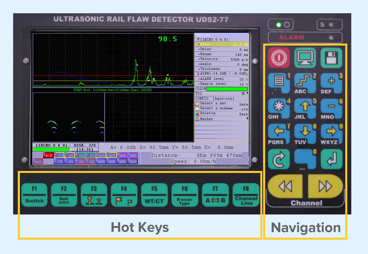
Task: Expand the TCG submenu arrow
Action: tap(247, 93)
